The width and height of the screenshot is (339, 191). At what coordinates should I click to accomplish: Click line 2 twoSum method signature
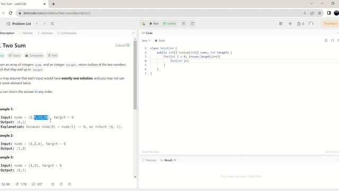pyautogui.click(x=194, y=53)
